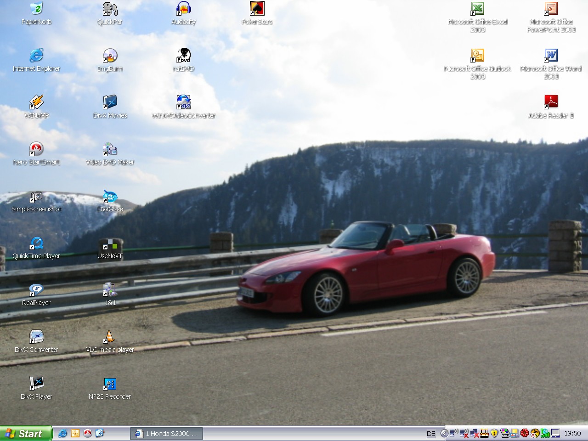Select Microsoft Office Excel 2003 icon
The width and height of the screenshot is (588, 441).
point(477,9)
